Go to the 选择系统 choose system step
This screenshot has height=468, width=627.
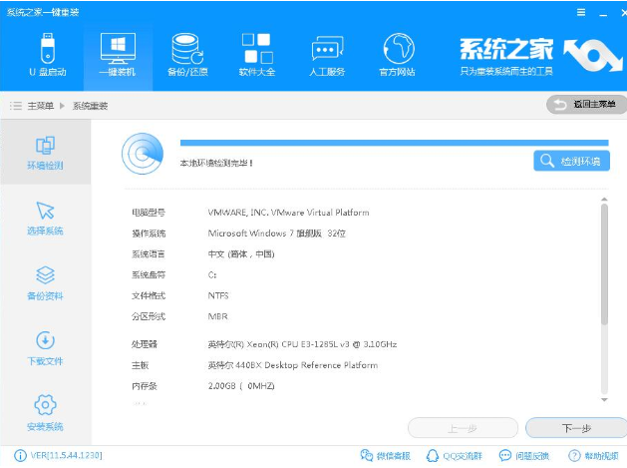[x=45, y=219]
